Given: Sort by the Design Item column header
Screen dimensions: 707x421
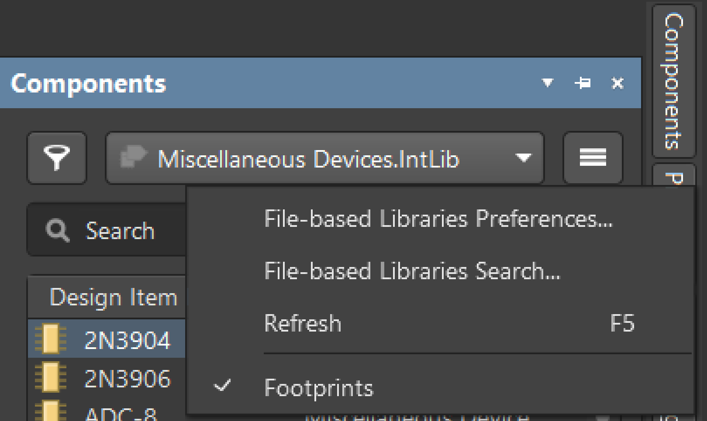Looking at the screenshot, I should click(x=114, y=298).
